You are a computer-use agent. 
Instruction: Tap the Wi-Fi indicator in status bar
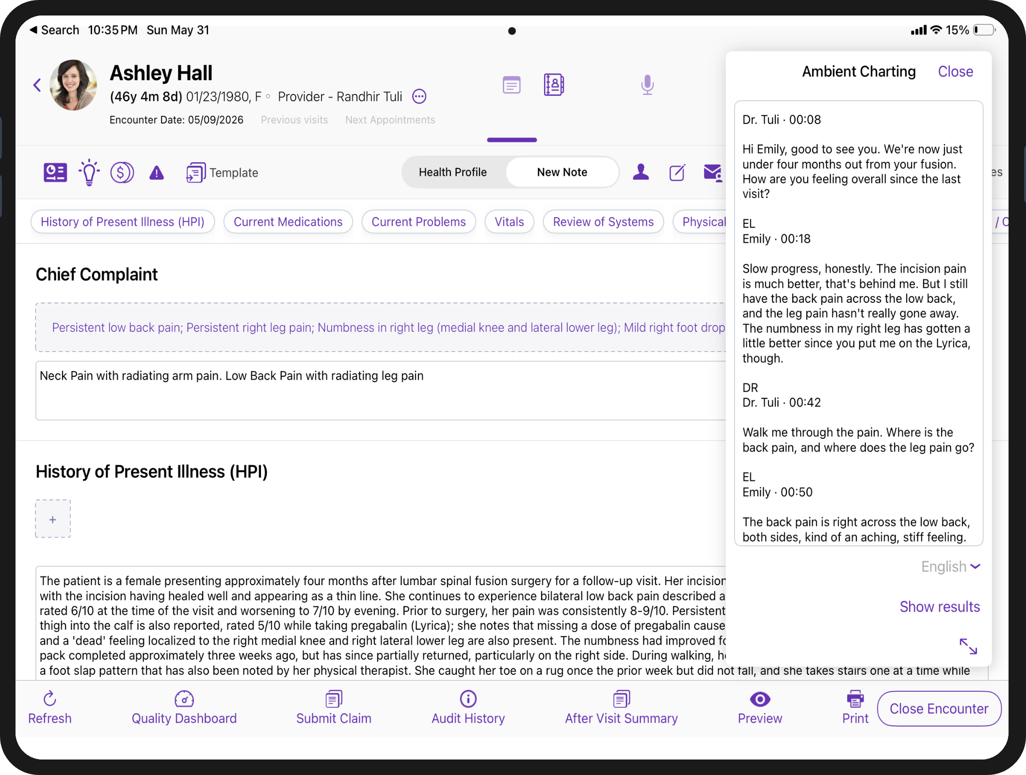click(x=936, y=30)
